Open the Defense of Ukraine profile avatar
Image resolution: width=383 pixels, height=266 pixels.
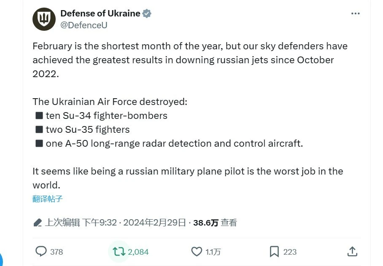pyautogui.click(x=44, y=19)
